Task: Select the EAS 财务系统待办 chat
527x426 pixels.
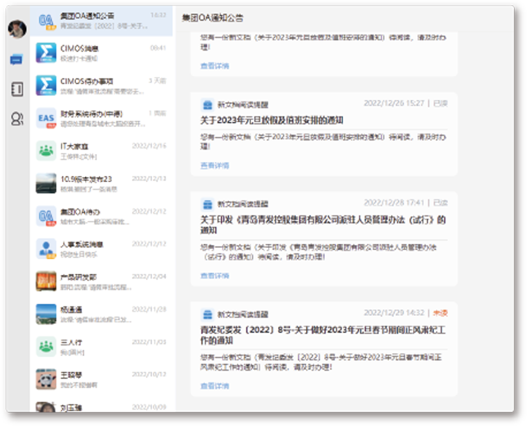Action: click(x=101, y=118)
